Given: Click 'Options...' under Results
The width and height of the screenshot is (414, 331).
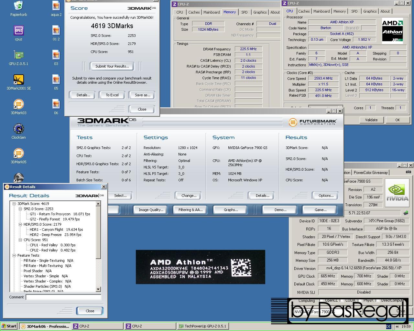Looking at the screenshot, I should click(326, 196).
